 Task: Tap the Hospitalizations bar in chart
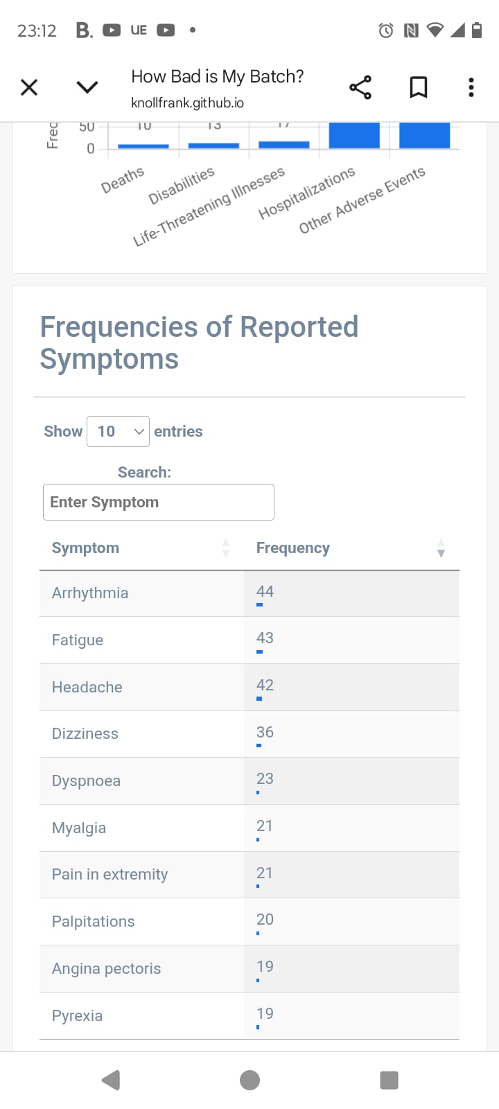pyautogui.click(x=354, y=135)
